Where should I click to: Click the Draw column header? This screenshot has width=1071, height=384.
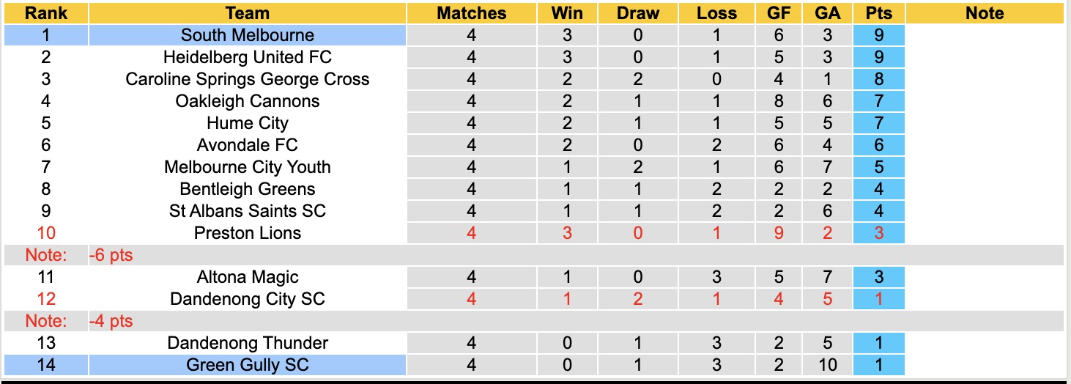(x=637, y=13)
